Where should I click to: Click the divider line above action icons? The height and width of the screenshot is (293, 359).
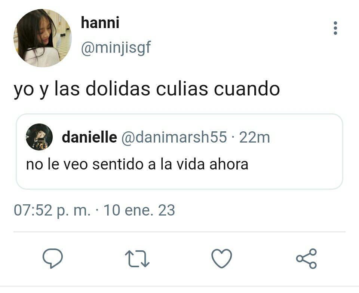[x=179, y=232]
